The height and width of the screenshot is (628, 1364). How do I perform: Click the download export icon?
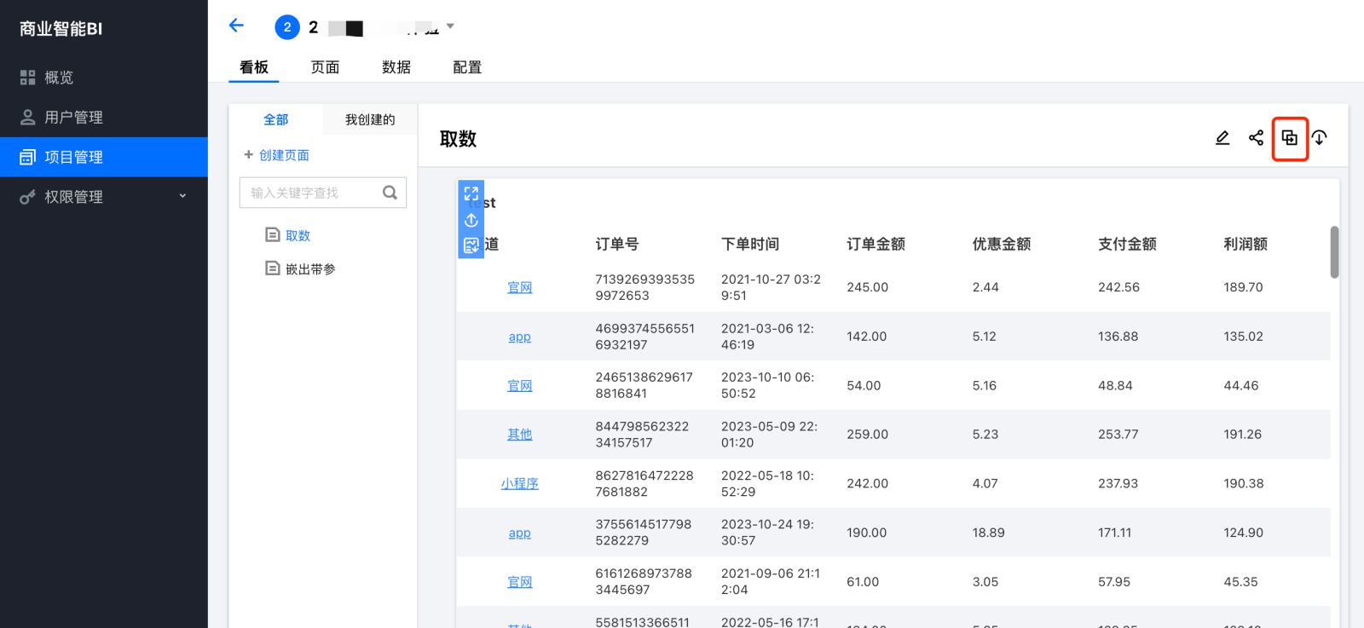pos(1320,138)
